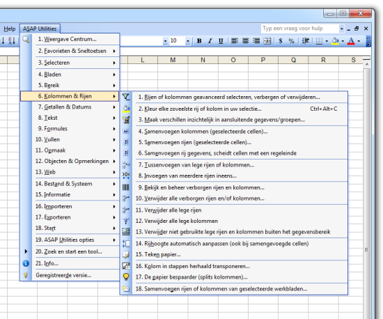
Task: Click icon beside Kolom in stappen herhaald transponeren
Action: 126,266
